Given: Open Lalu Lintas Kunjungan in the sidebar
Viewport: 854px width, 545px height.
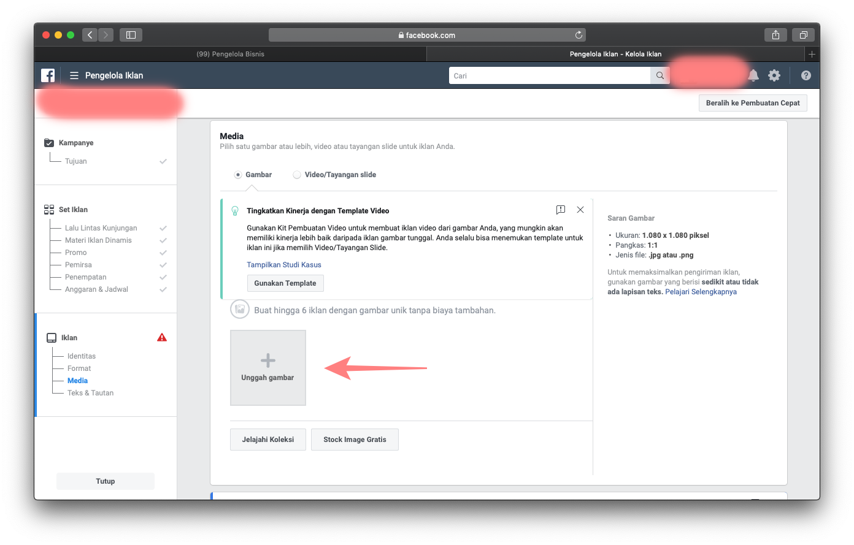Looking at the screenshot, I should 101,228.
